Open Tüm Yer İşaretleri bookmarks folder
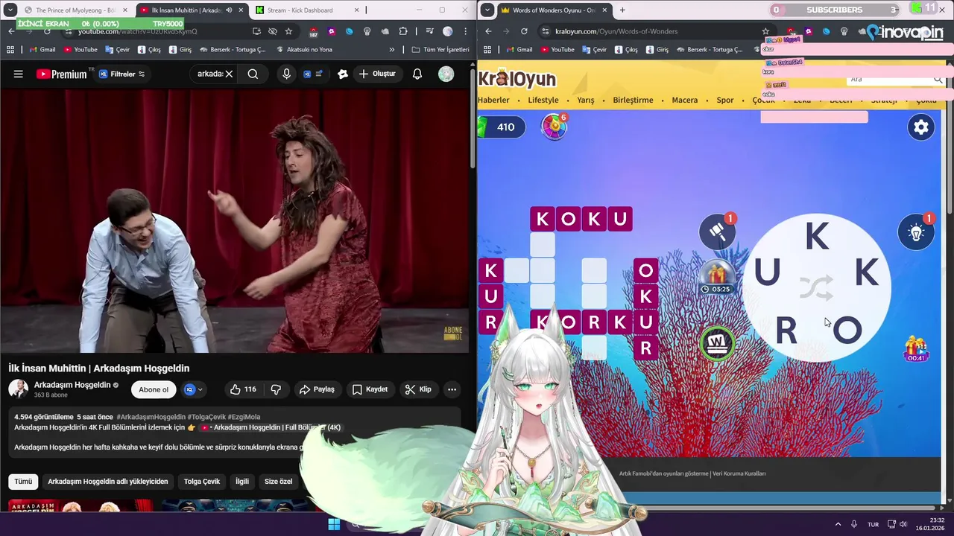 point(440,50)
